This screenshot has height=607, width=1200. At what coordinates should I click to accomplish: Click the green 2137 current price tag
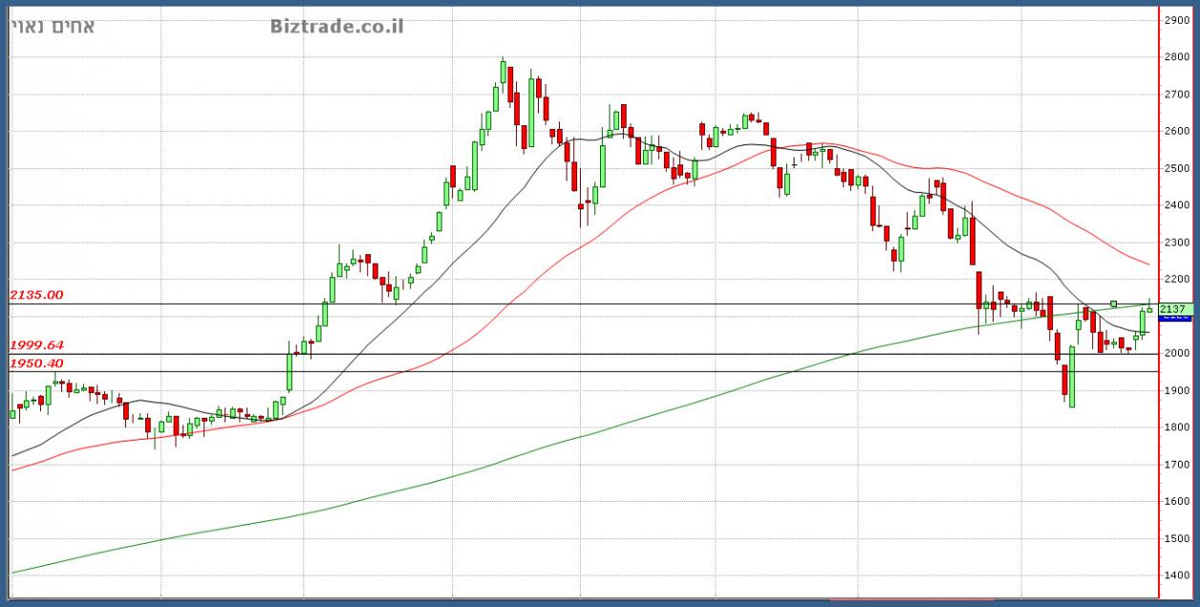(x=1174, y=309)
